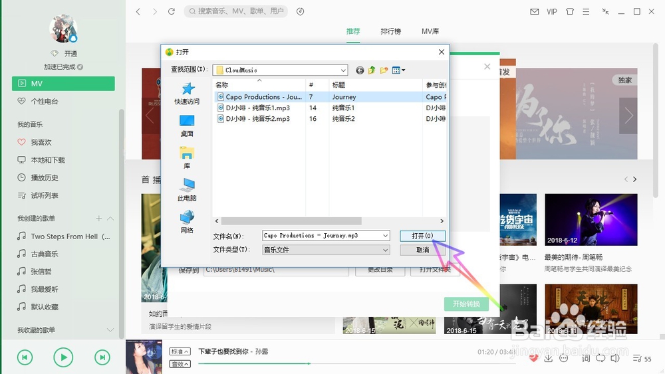Skip to next track
This screenshot has width=665, height=374.
click(x=102, y=357)
